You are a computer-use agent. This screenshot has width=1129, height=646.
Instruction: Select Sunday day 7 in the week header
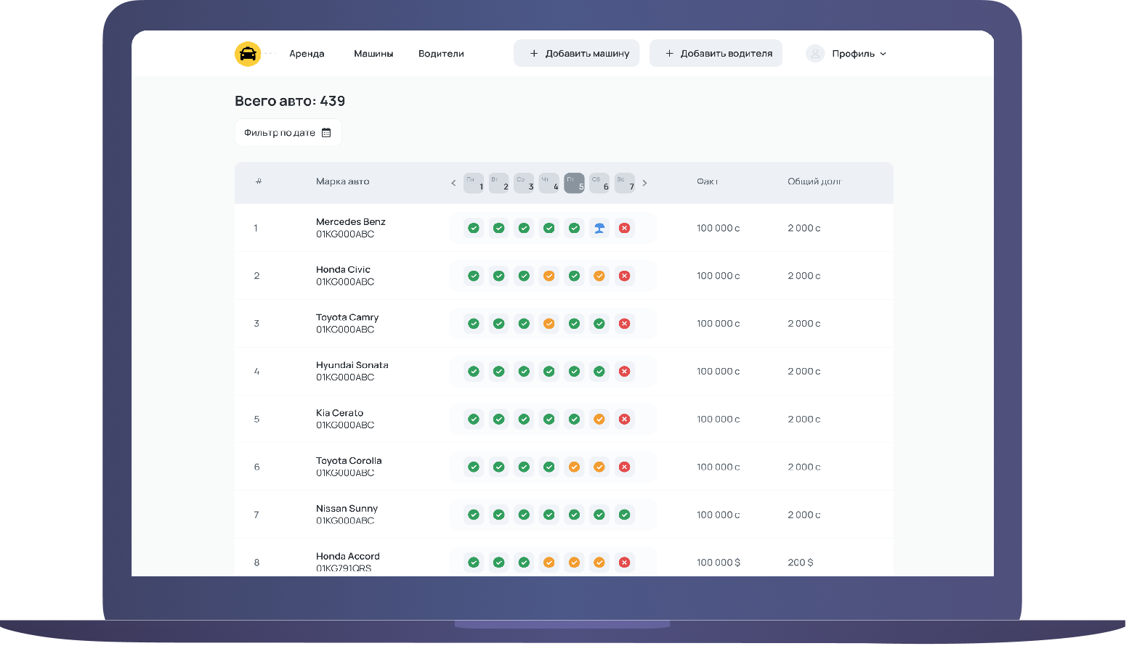(x=624, y=183)
